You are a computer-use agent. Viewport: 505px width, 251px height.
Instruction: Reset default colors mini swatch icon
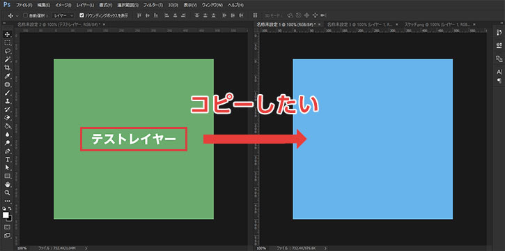click(x=4, y=208)
